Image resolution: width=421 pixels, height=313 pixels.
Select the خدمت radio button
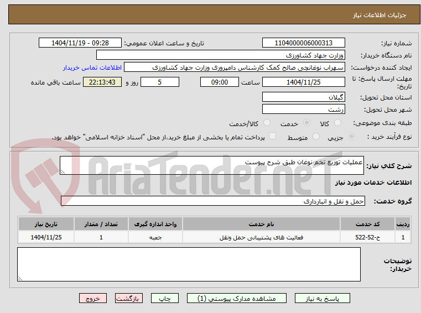click(306, 123)
